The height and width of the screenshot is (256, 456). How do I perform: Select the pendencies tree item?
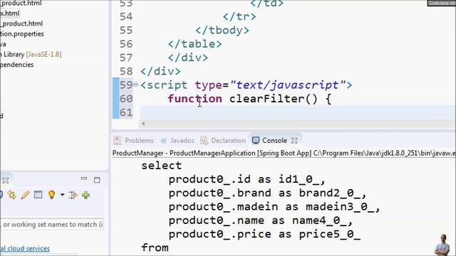[x=16, y=65]
